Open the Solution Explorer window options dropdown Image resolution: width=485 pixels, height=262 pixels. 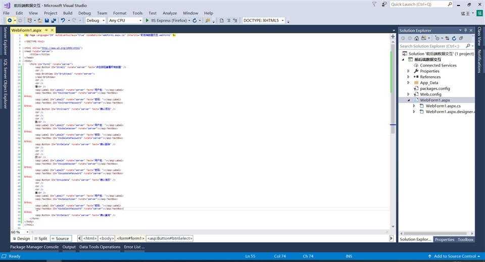click(460, 30)
